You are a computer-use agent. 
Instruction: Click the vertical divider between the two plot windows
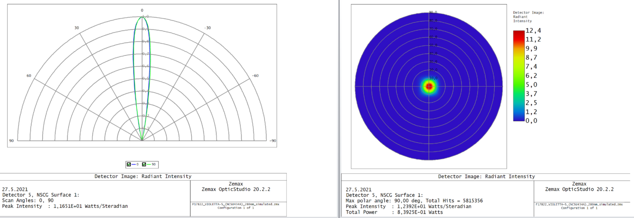point(339,109)
